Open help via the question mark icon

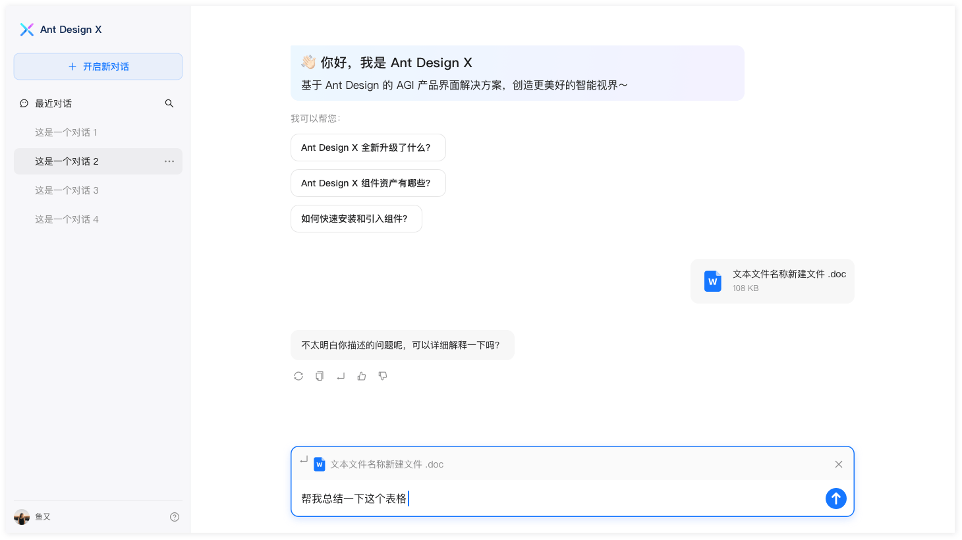[x=175, y=517]
